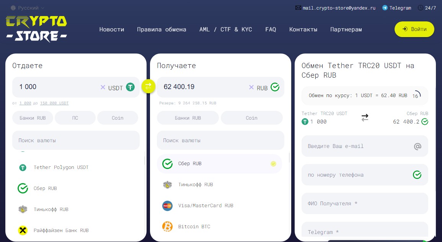Viewport: 442px width, 242px height.
Task: Open AML / CTF & KYC page
Action: [x=225, y=29]
